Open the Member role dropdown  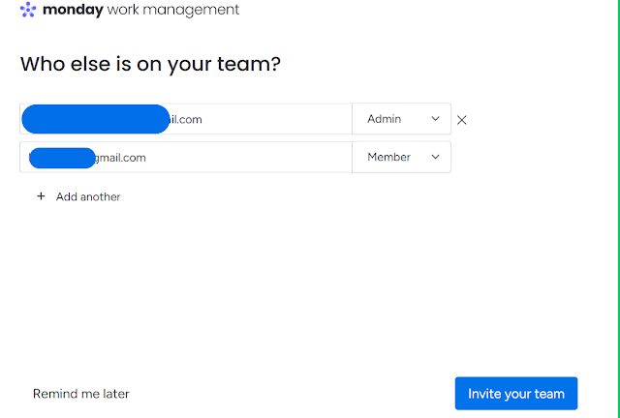(401, 157)
